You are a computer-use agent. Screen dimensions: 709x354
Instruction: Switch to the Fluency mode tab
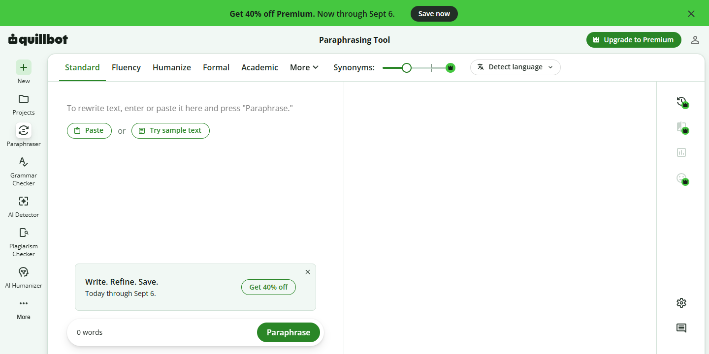pyautogui.click(x=126, y=67)
